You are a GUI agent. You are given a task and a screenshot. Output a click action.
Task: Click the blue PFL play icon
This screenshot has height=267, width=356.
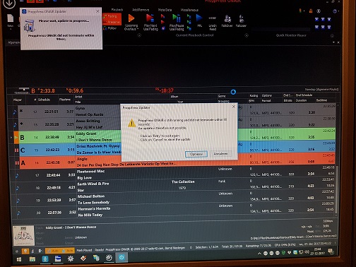tap(199, 18)
